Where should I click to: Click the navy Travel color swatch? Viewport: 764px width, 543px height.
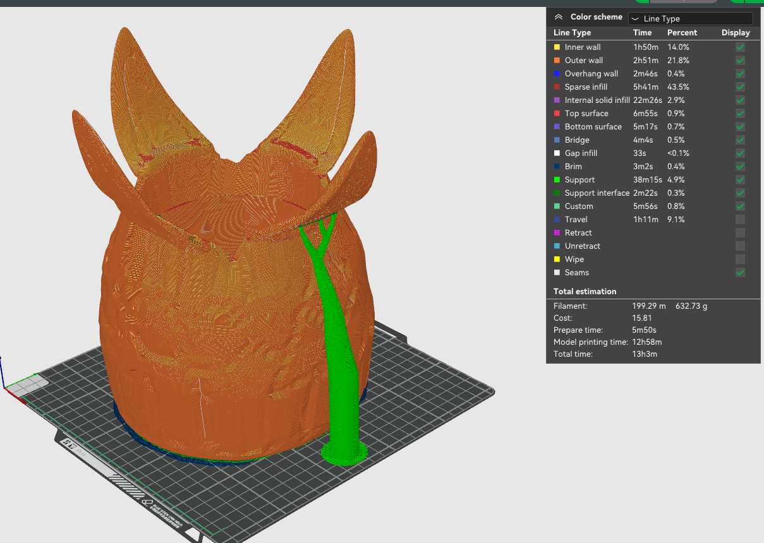557,220
